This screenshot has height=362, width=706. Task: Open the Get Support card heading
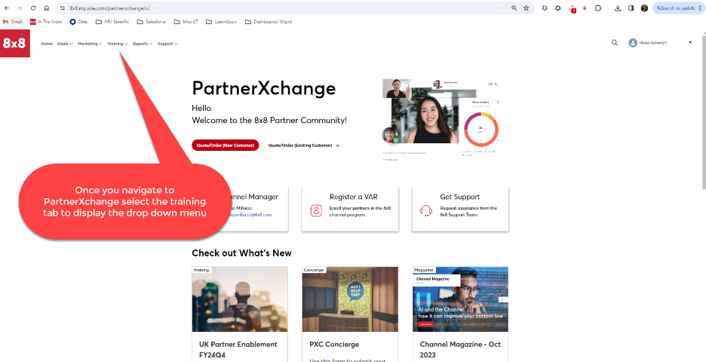click(x=459, y=197)
